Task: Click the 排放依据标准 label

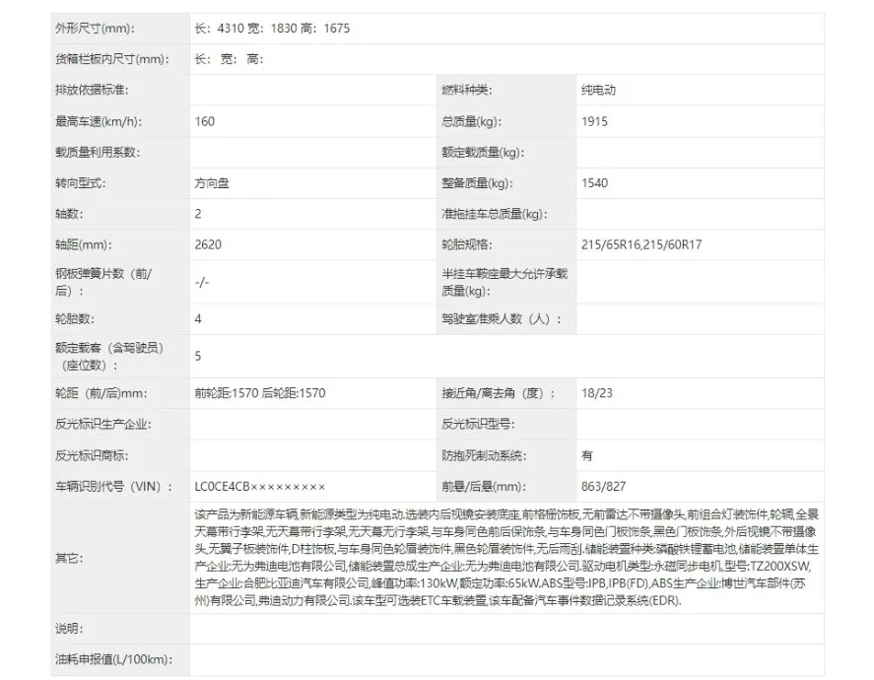Action: click(92, 90)
